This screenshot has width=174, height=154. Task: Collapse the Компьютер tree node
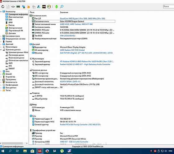click(x=1, y=12)
